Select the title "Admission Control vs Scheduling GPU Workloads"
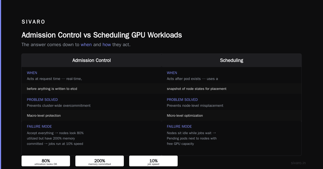Viewport: 323px width, 169px height. [x=102, y=35]
